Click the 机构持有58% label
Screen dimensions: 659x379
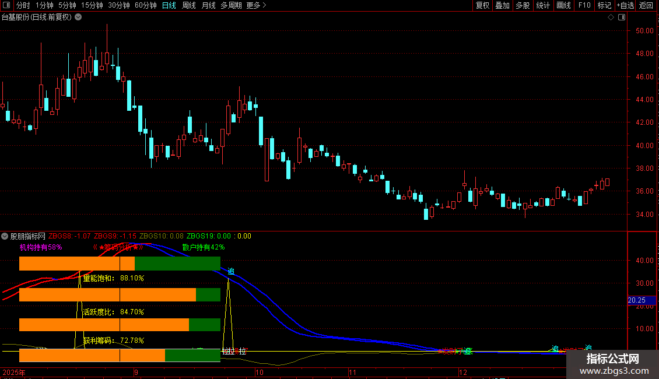point(41,247)
